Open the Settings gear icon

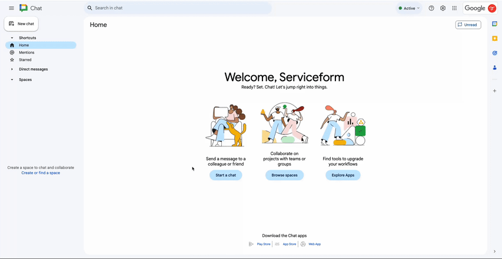(x=443, y=8)
